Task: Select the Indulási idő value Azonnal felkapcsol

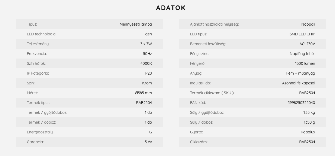Action: 299,83
